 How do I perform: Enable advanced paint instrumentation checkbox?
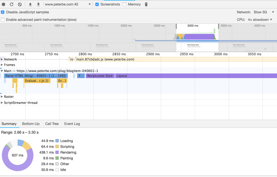pos(3,20)
